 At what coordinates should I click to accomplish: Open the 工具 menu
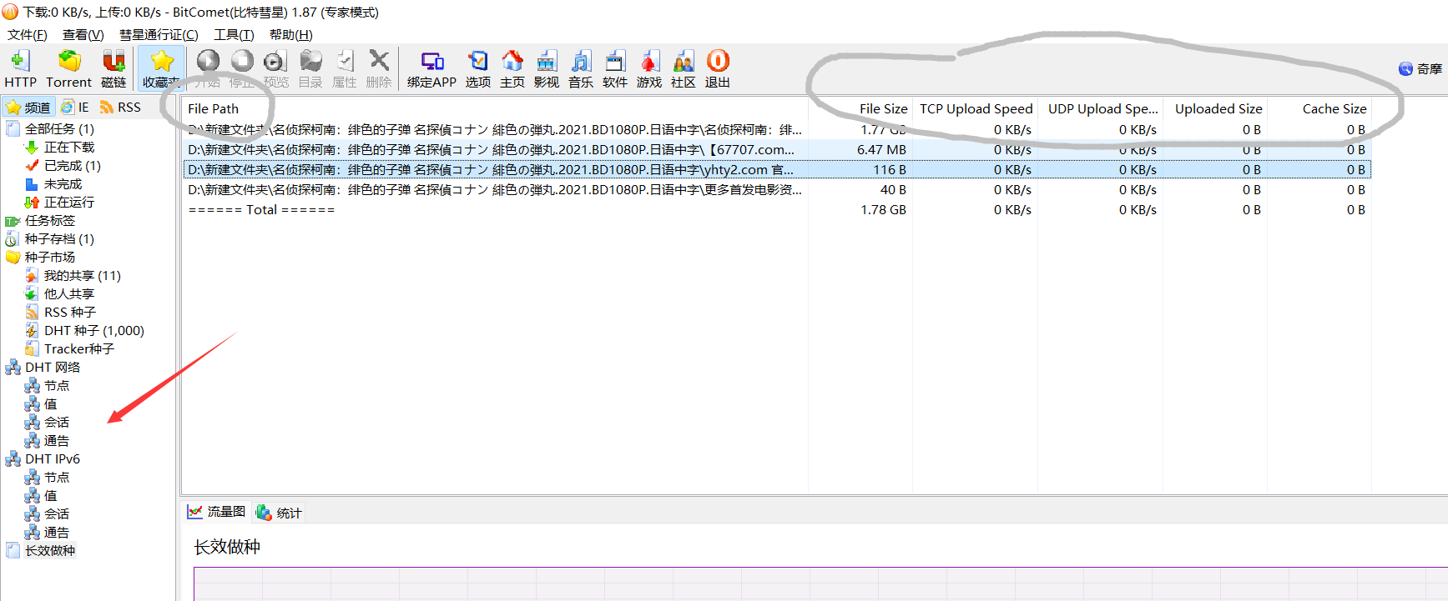point(234,34)
